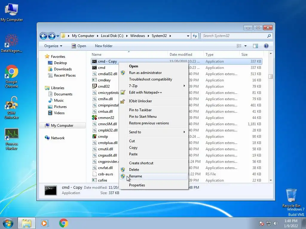Image resolution: width=306 pixels, height=229 pixels.
Task: Open the recent locations dropdown arrow
Action: coord(58,36)
